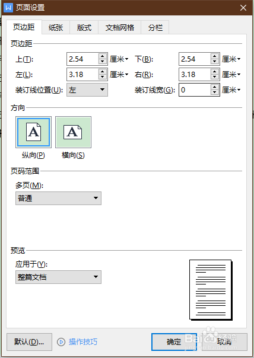254x358 pixels.
Task: Click the 装订线宽(G): label
Action: pyautogui.click(x=155, y=90)
